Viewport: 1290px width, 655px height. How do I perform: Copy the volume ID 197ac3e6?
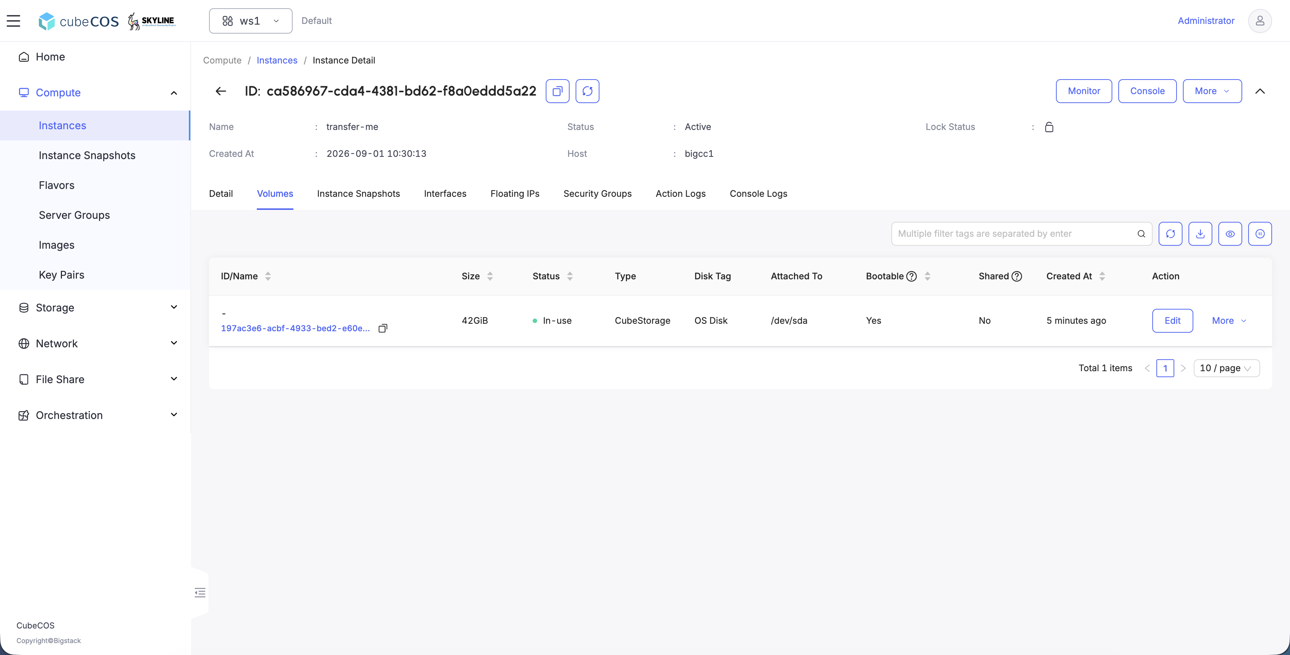(x=383, y=328)
